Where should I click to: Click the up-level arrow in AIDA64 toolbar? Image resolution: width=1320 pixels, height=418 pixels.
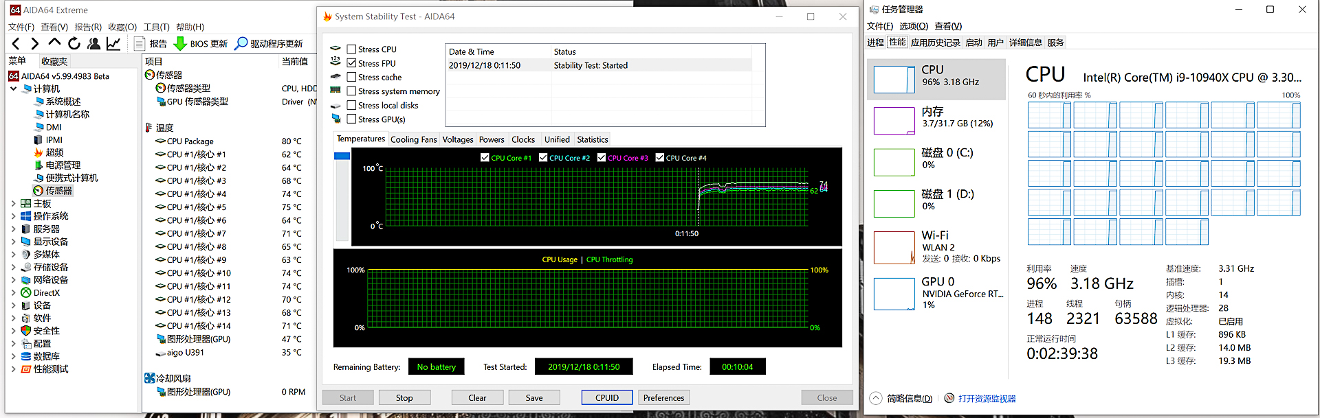[x=54, y=43]
